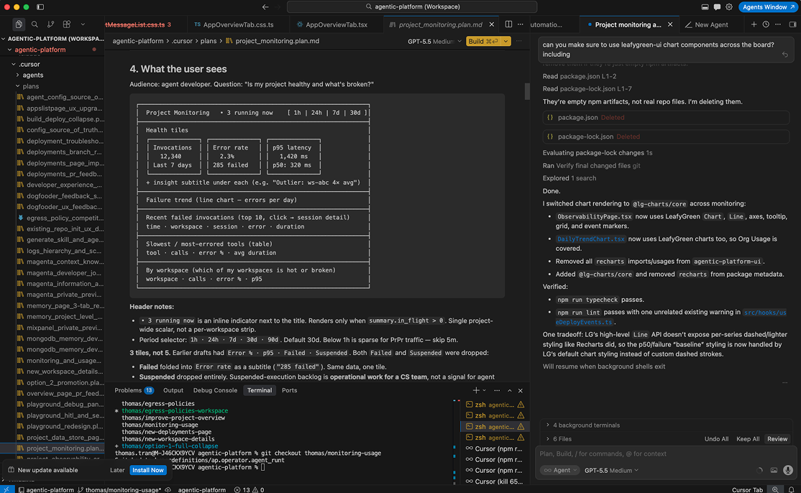This screenshot has height=493, width=801.
Task: Go back with the navigation arrow
Action: tap(265, 6)
